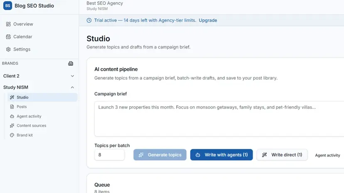Click the Queue heading
The width and height of the screenshot is (344, 193).
point(102,185)
